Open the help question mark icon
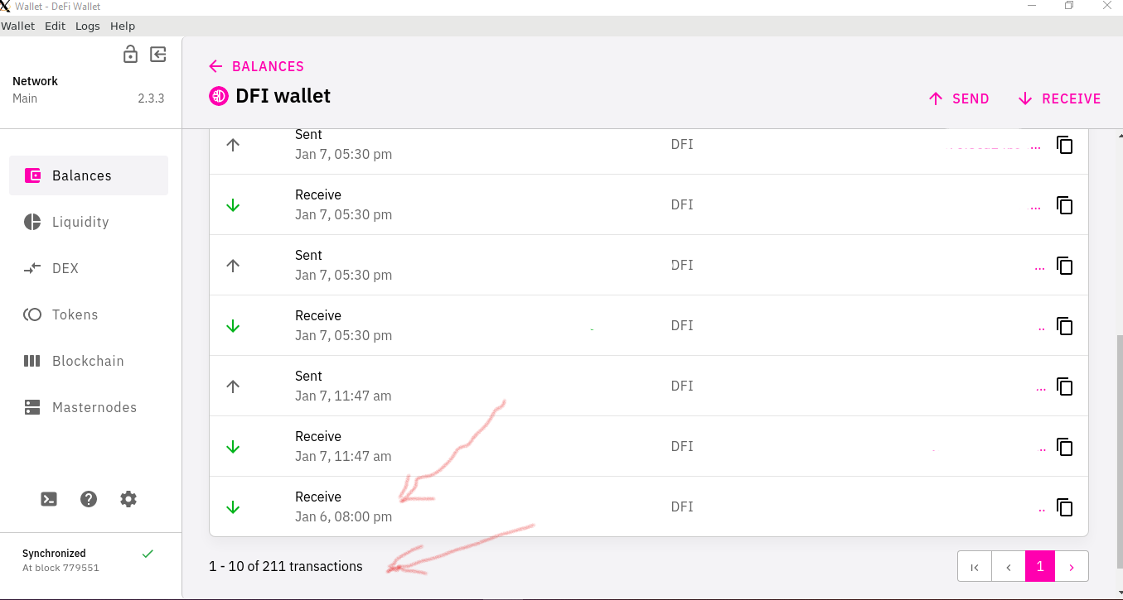 coord(89,499)
